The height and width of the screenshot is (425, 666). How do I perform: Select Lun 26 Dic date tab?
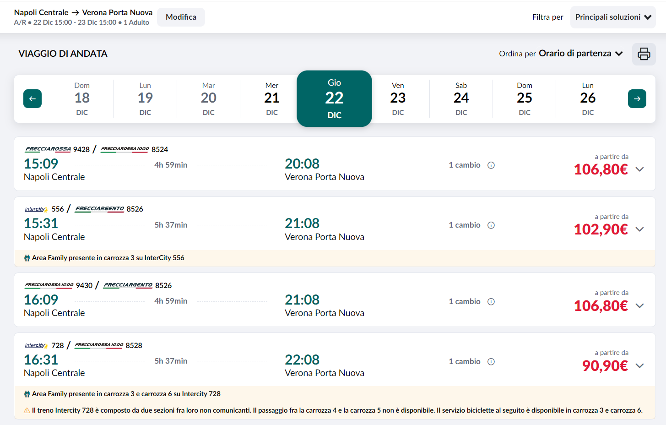tap(588, 99)
